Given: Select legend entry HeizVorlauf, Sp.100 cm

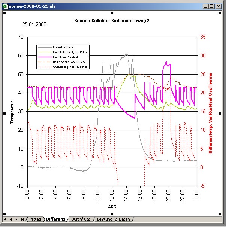Looking at the screenshot, I should pos(69,62).
